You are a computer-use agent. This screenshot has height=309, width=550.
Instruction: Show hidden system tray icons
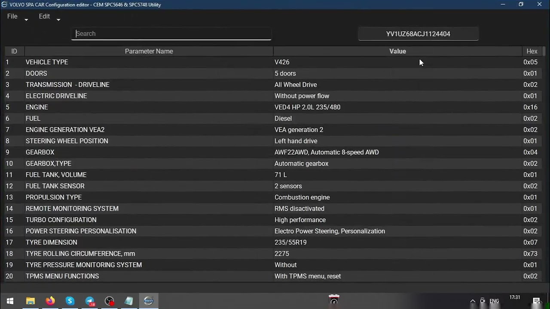(473, 301)
